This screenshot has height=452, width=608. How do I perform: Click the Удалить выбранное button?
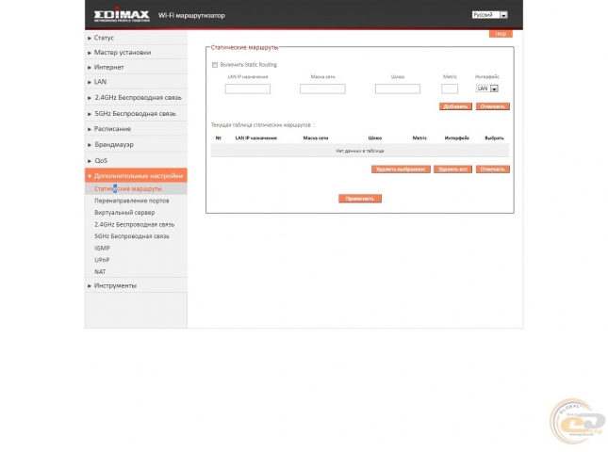tap(401, 169)
